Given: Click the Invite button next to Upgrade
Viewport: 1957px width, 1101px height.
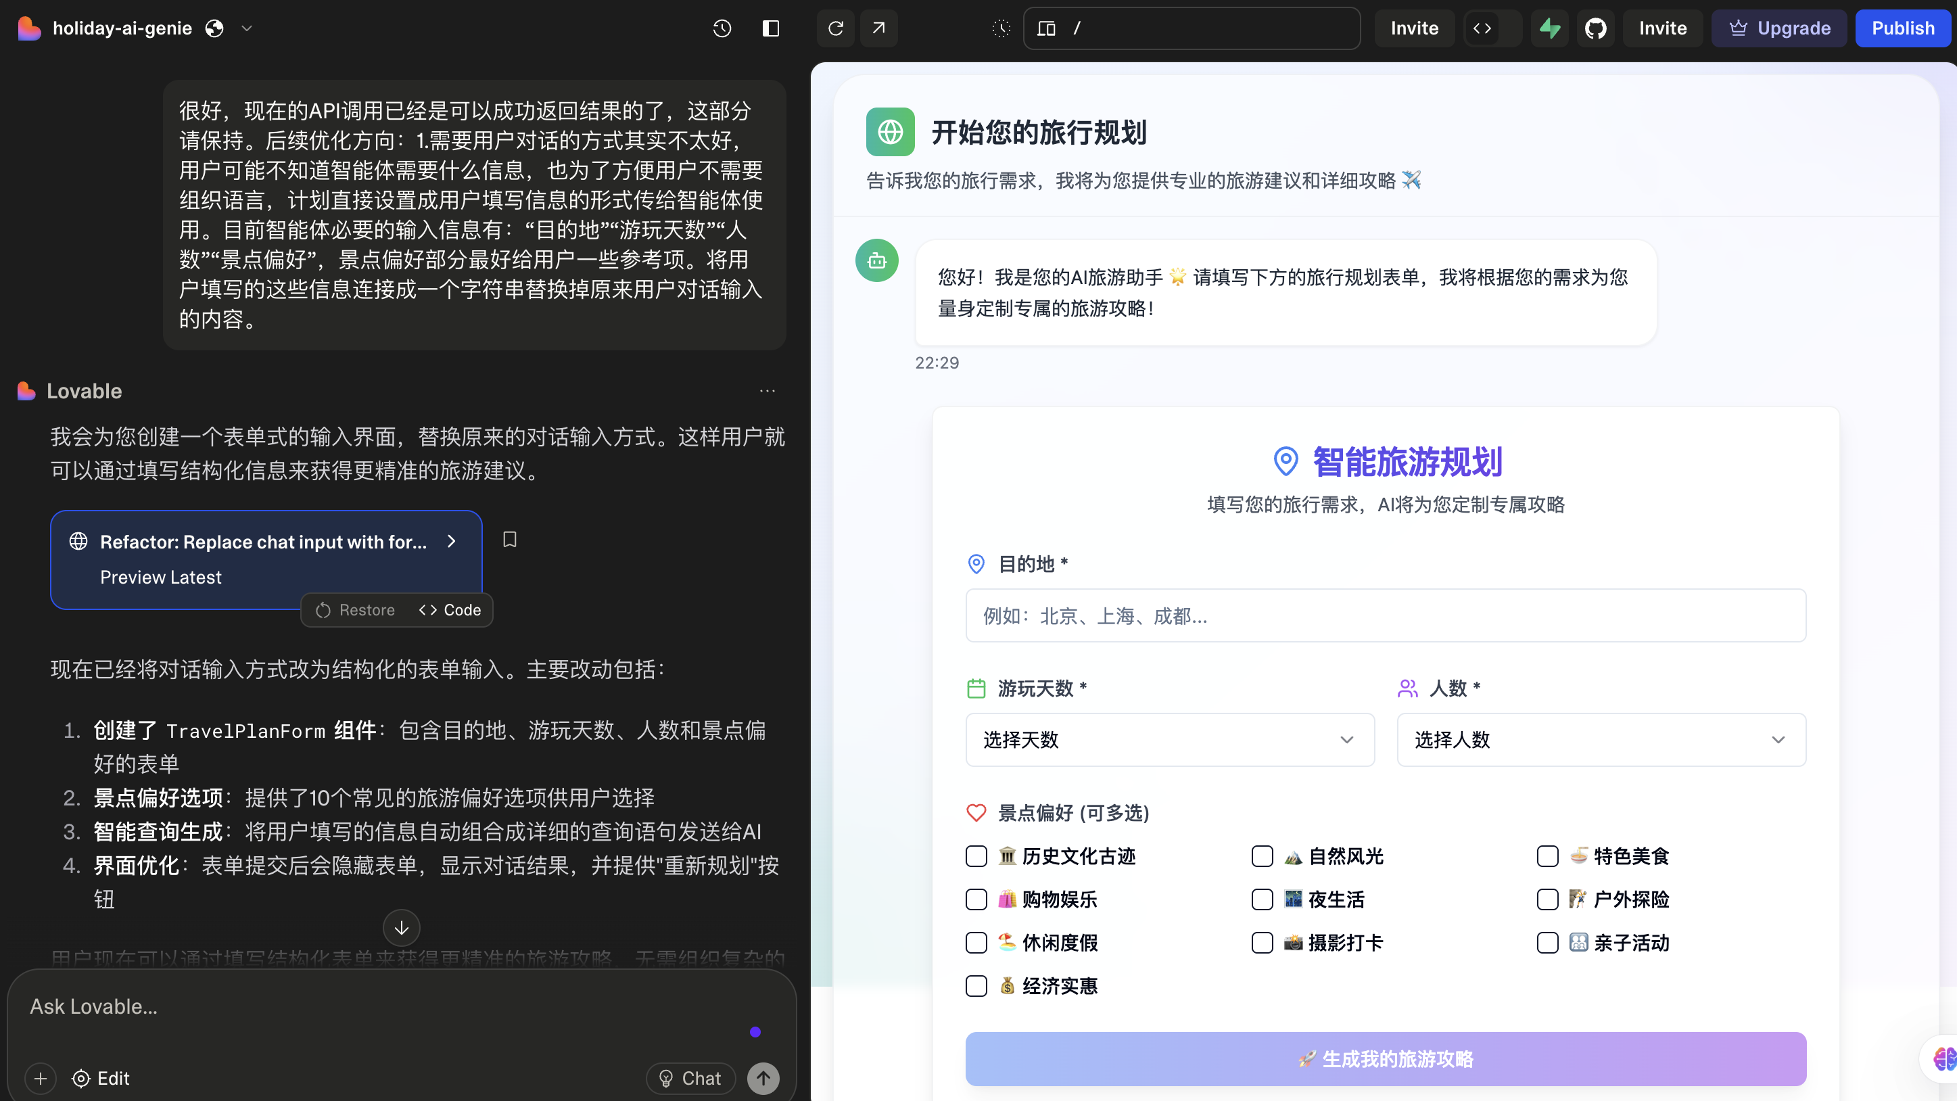Looking at the screenshot, I should [1662, 28].
